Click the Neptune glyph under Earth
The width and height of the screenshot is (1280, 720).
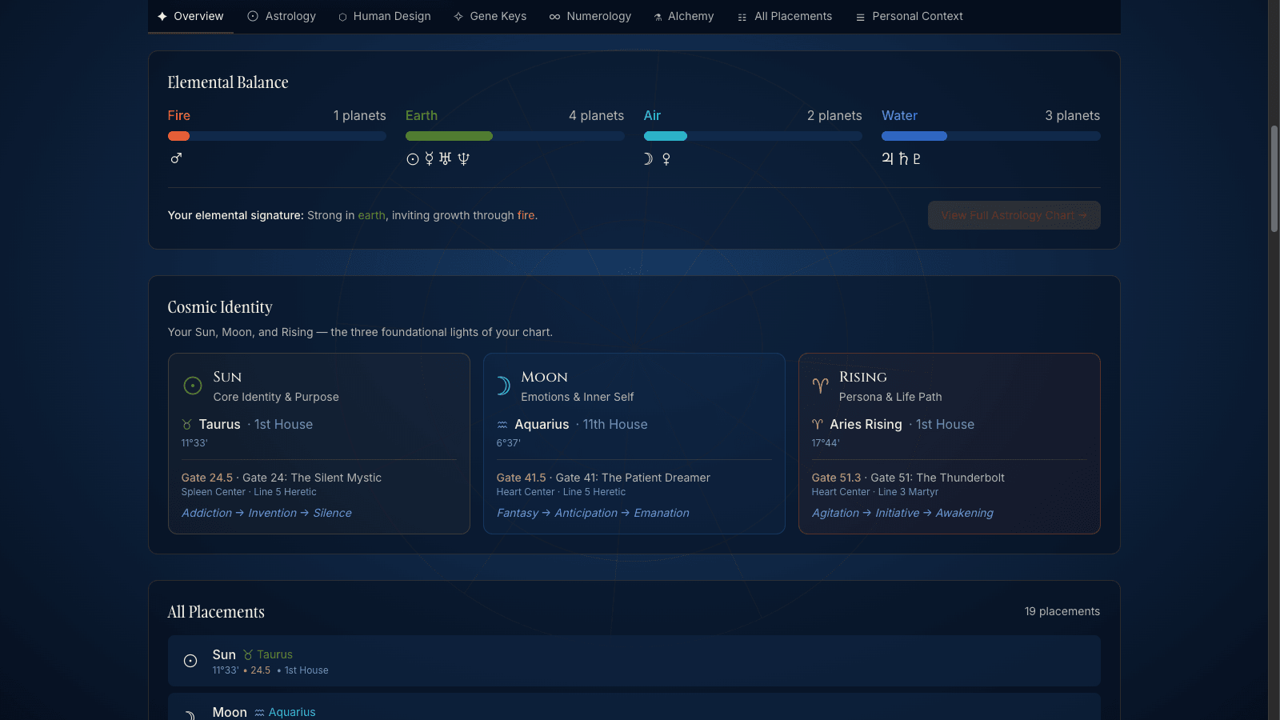tap(463, 159)
